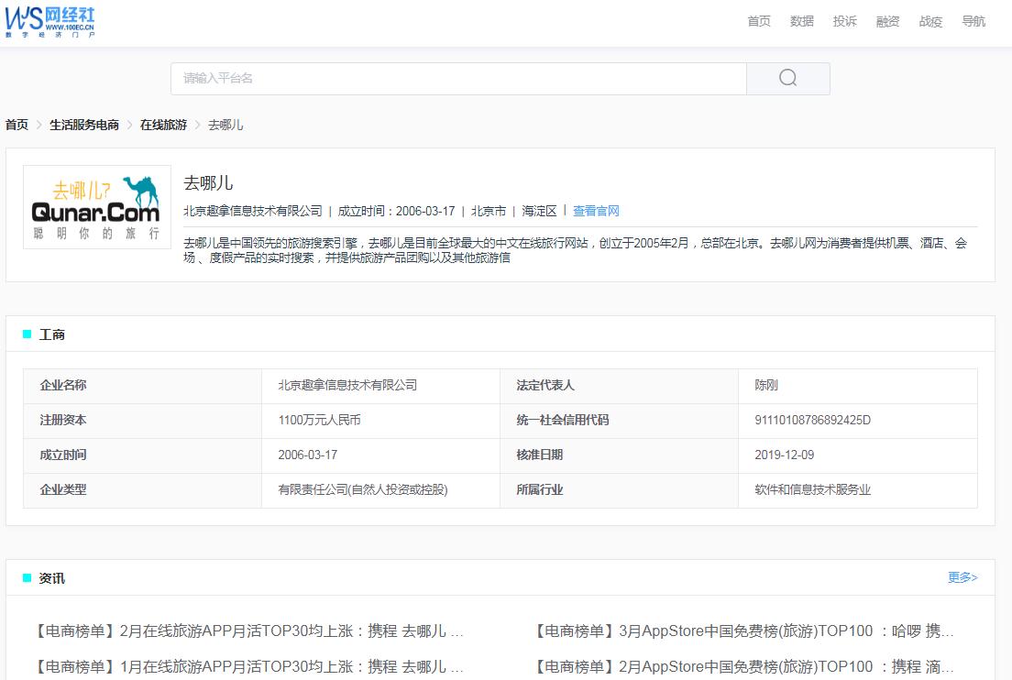Click the search magnifier icon
The image size is (1012, 680).
[786, 78]
